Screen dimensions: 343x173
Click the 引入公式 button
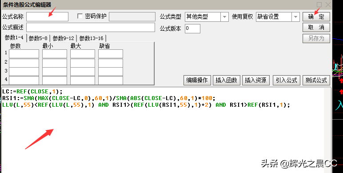(287, 80)
